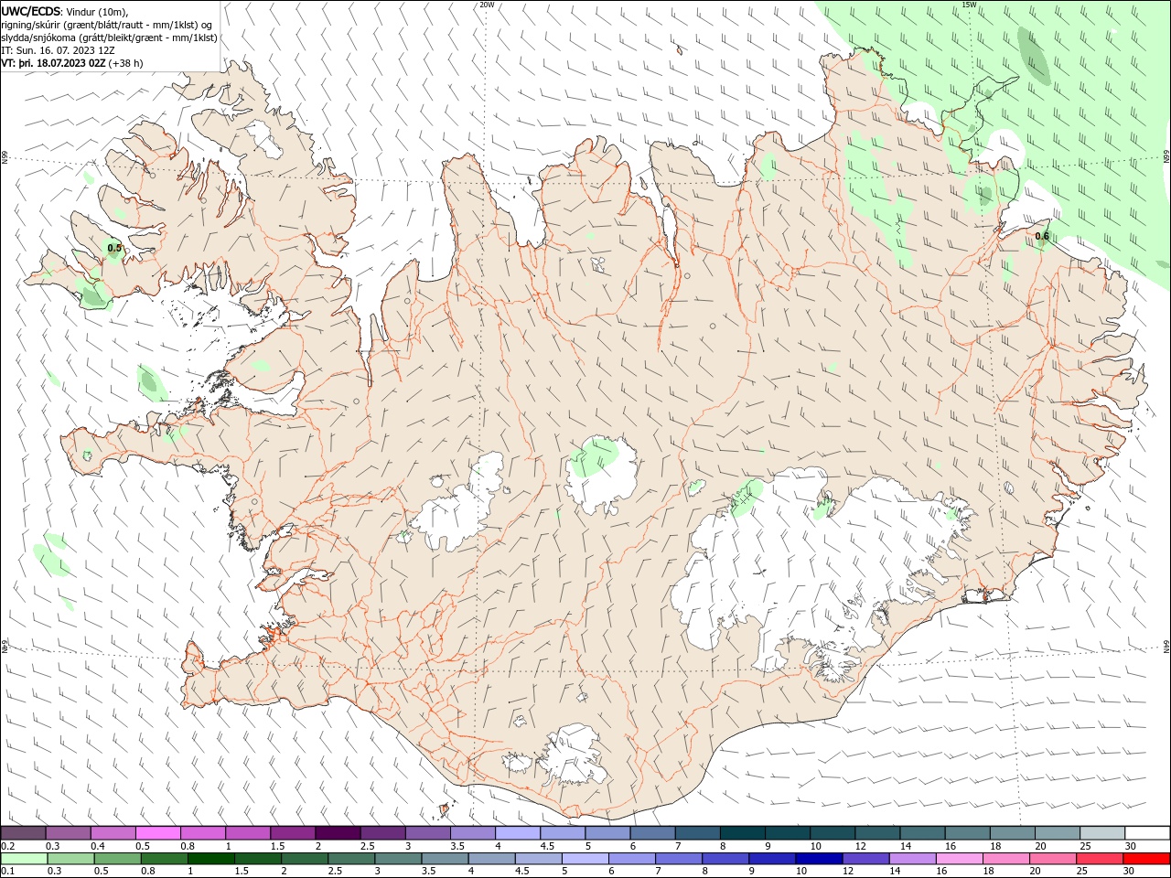Click the 'slydda/snjókoma' legend description line
Viewport: 1171px width, 878px height.
tap(110, 37)
